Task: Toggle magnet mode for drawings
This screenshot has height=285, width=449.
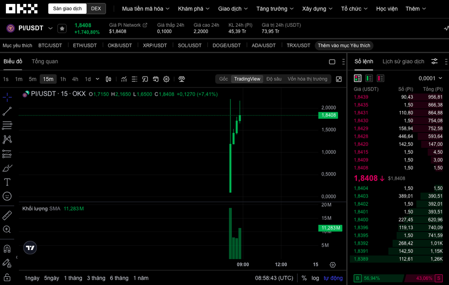Action: click(7, 249)
